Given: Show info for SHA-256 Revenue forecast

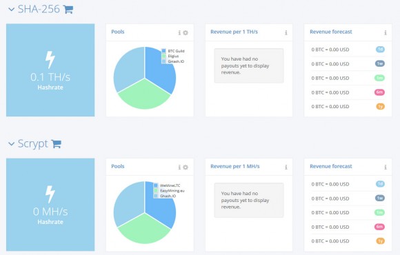Looking at the screenshot, I should 386,32.
